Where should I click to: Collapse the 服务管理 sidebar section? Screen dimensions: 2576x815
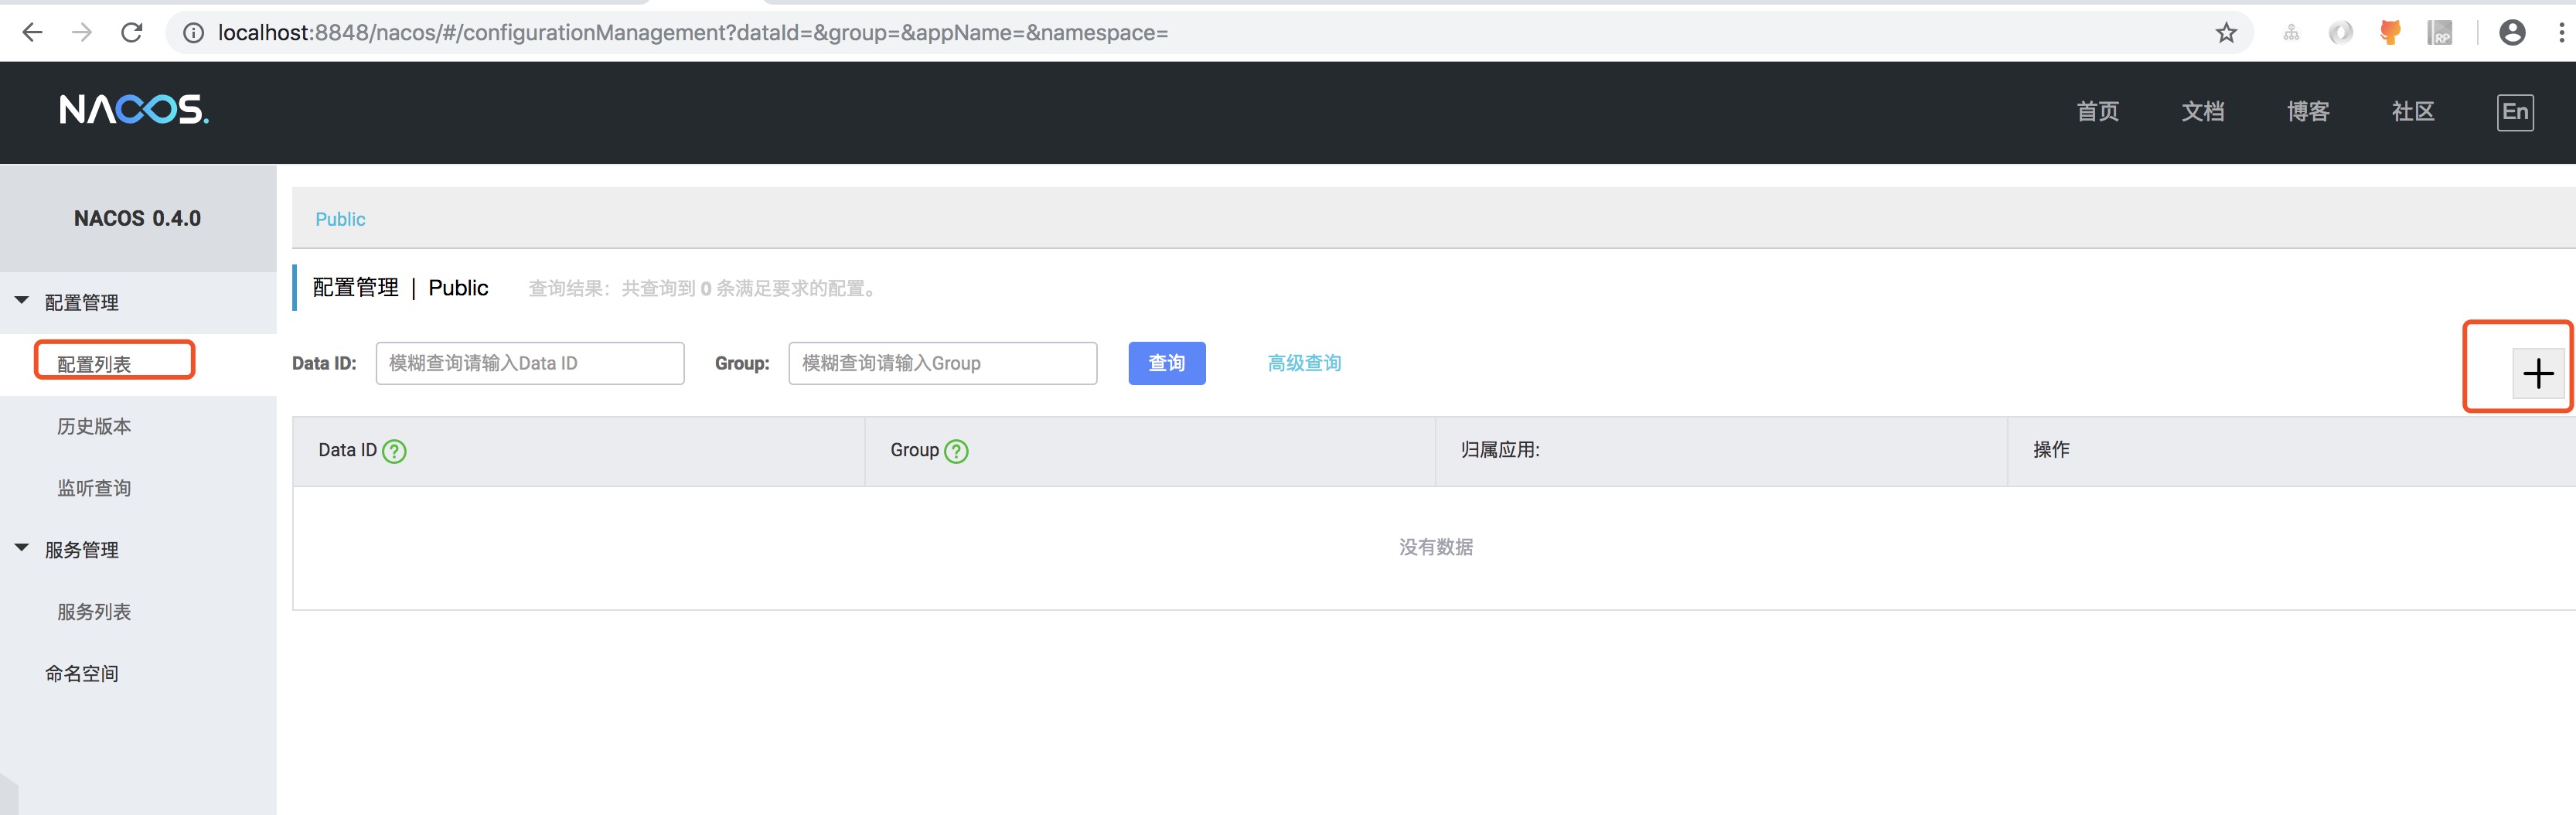click(22, 548)
